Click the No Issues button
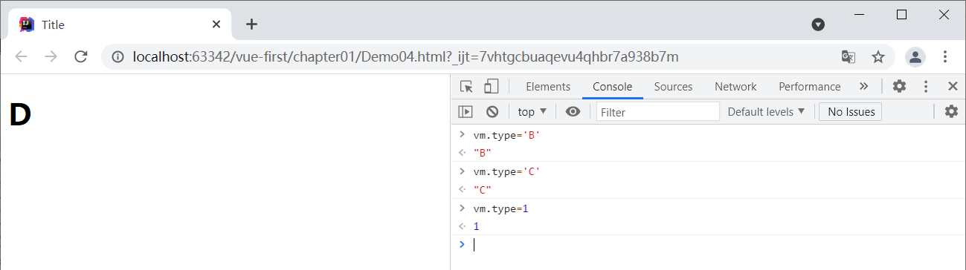The image size is (966, 270). coord(850,112)
